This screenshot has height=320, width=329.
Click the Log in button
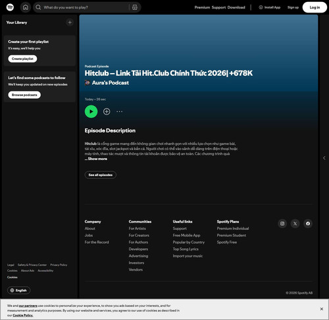tap(315, 7)
